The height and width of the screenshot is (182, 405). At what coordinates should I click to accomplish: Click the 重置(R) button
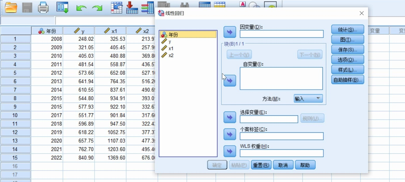261,165
